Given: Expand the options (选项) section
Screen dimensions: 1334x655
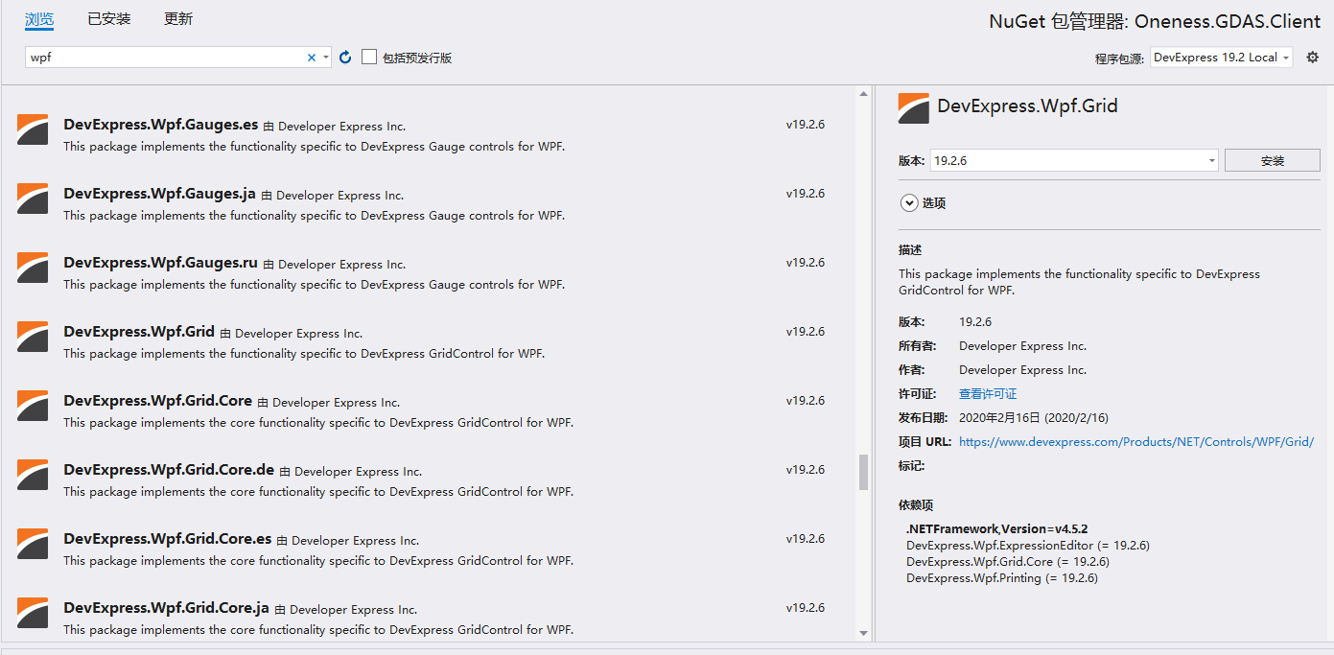Looking at the screenshot, I should tap(908, 203).
